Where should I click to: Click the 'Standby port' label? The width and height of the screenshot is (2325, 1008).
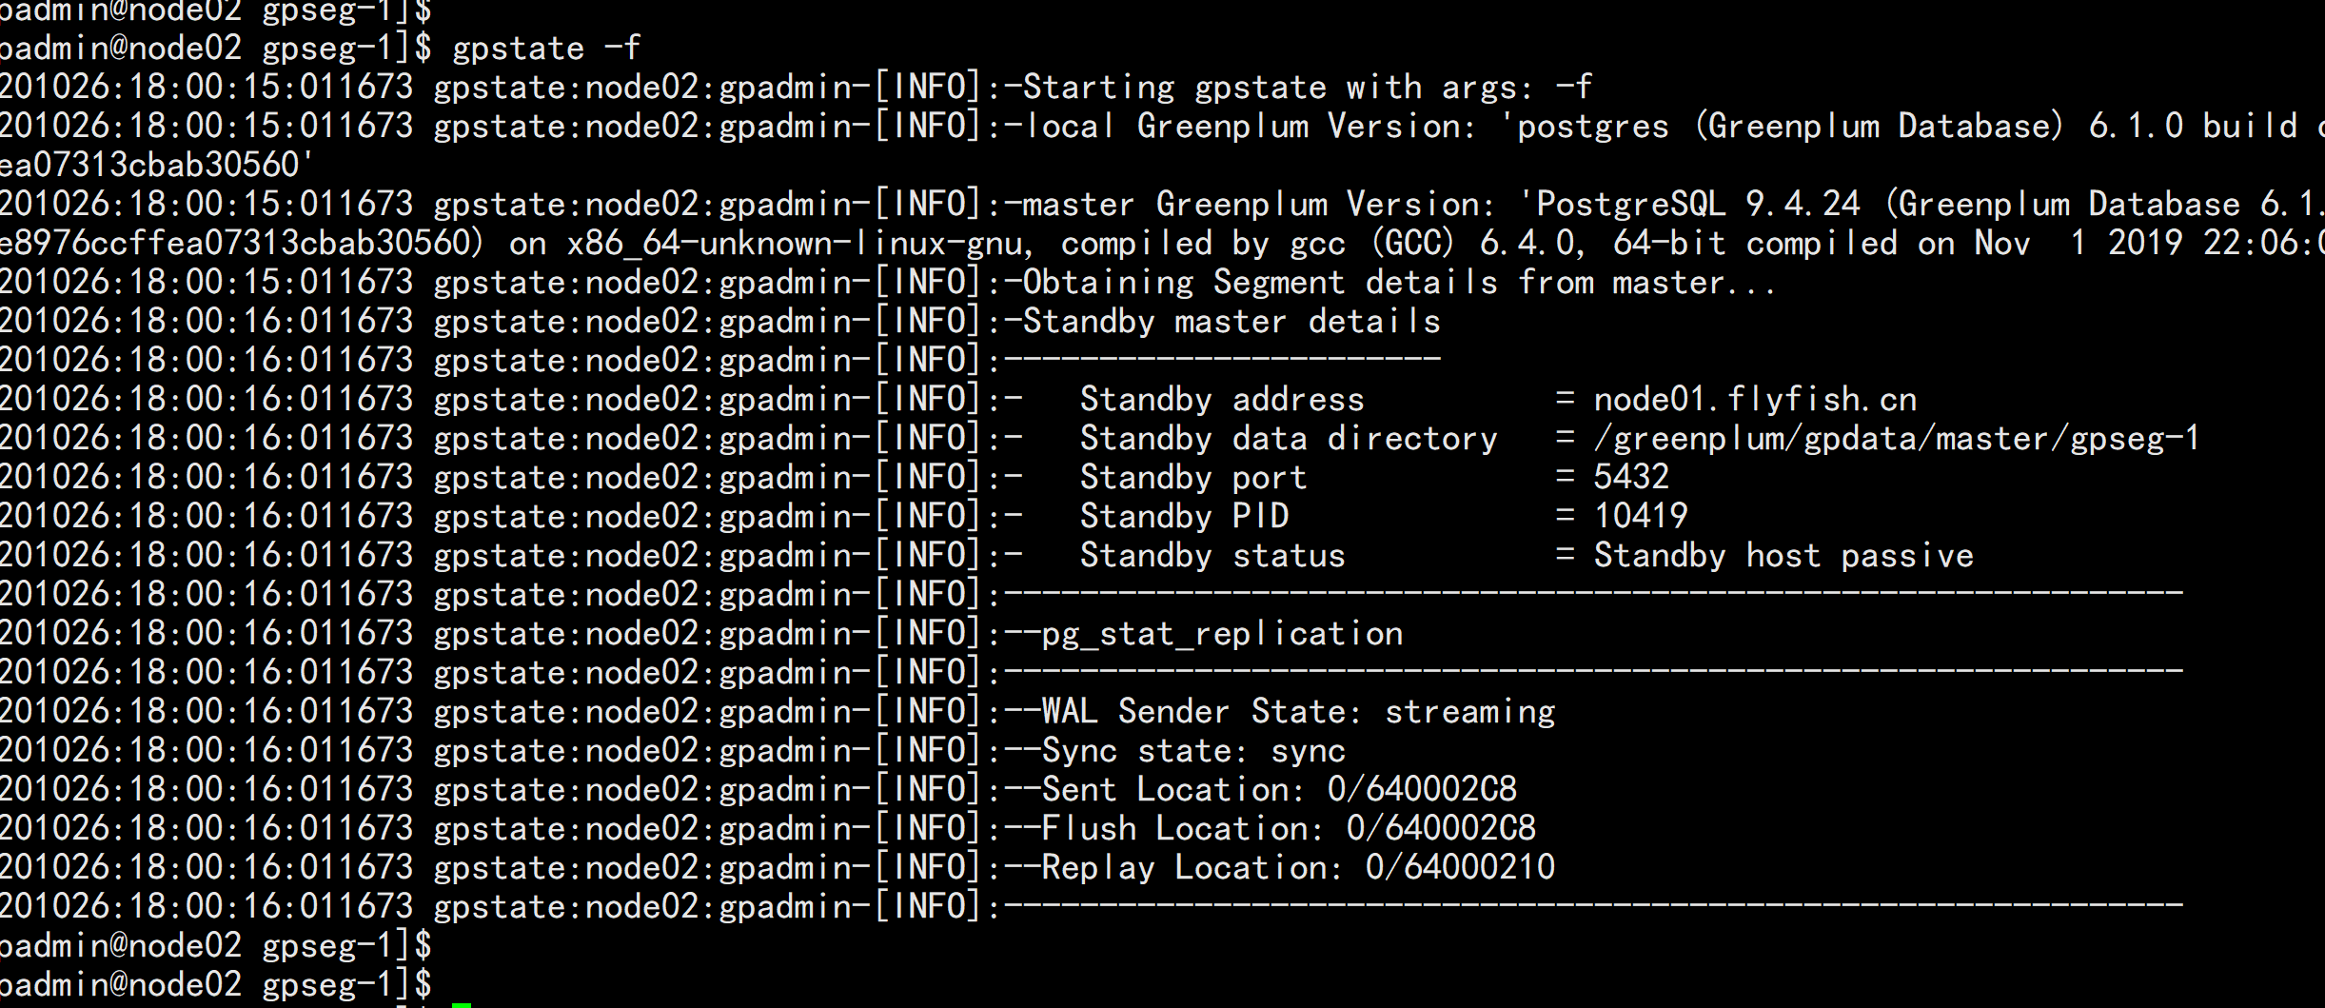pos(1193,478)
